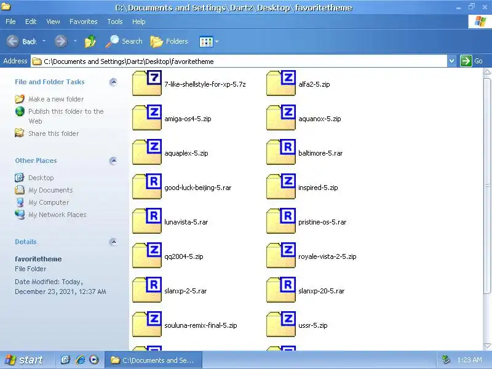This screenshot has width=492, height=369.
Task: Open My Network Places link
Action: click(57, 215)
